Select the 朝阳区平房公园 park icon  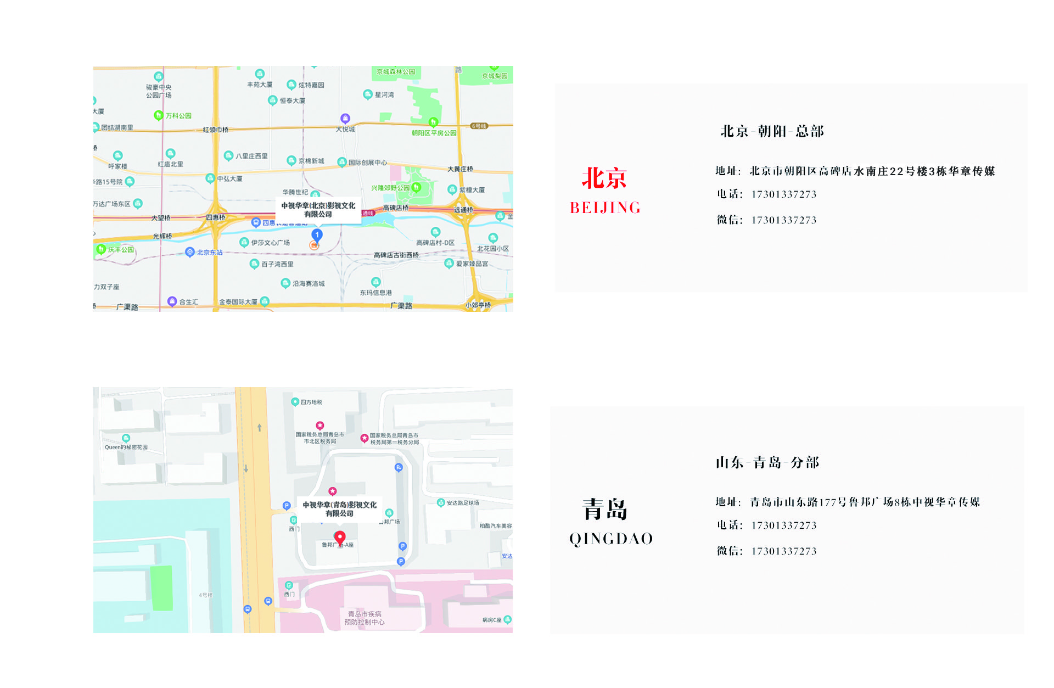tap(434, 122)
